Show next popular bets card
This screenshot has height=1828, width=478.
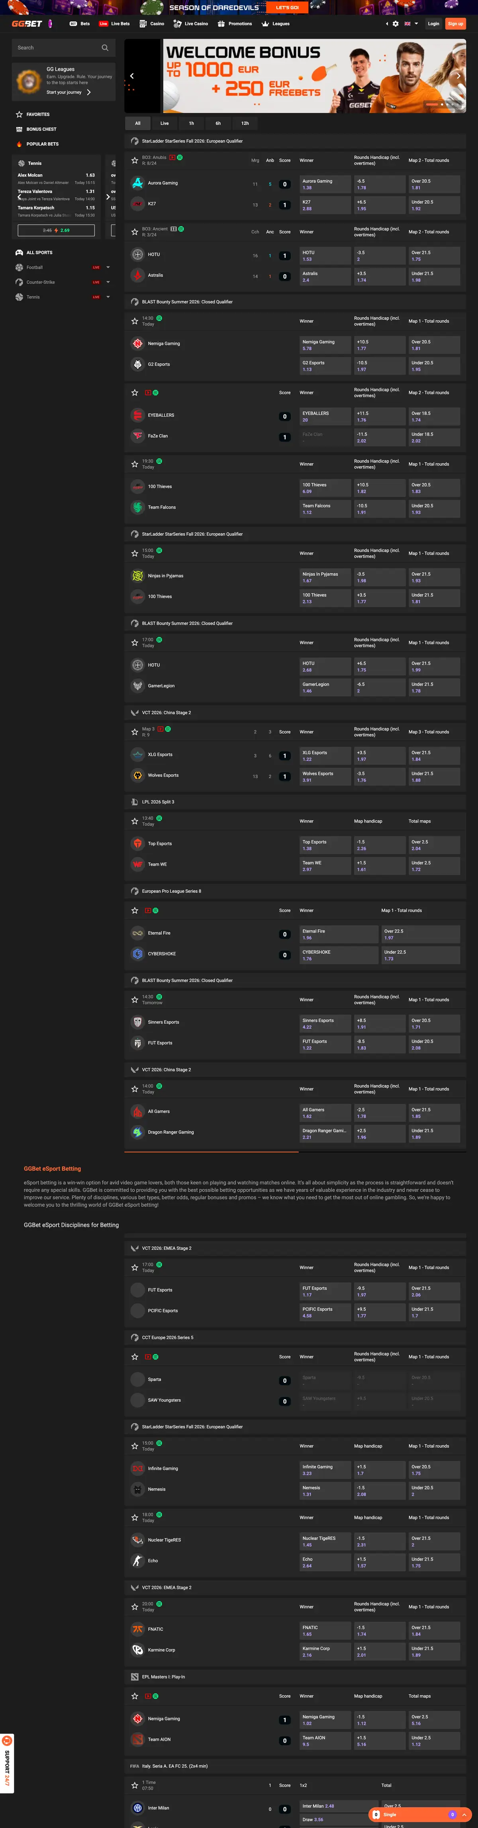(x=107, y=196)
